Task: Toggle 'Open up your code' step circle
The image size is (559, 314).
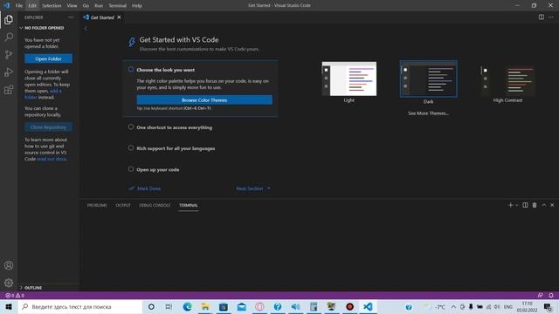Action: coord(131,169)
